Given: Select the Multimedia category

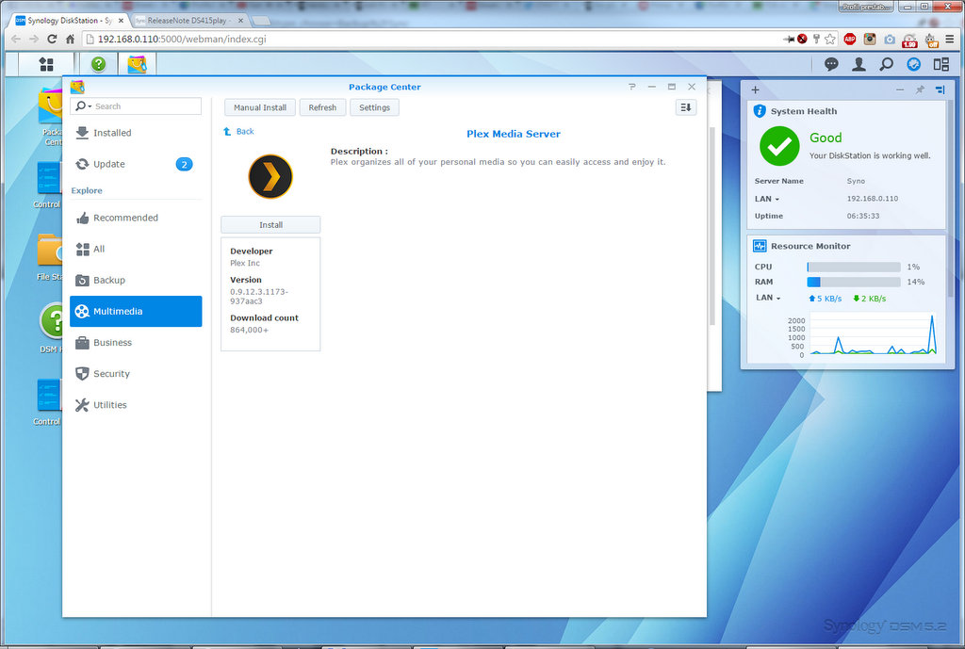Looking at the screenshot, I should click(136, 311).
